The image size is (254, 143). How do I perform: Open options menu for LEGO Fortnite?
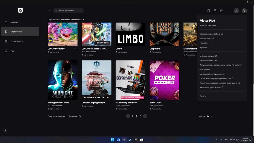click(x=75, y=49)
